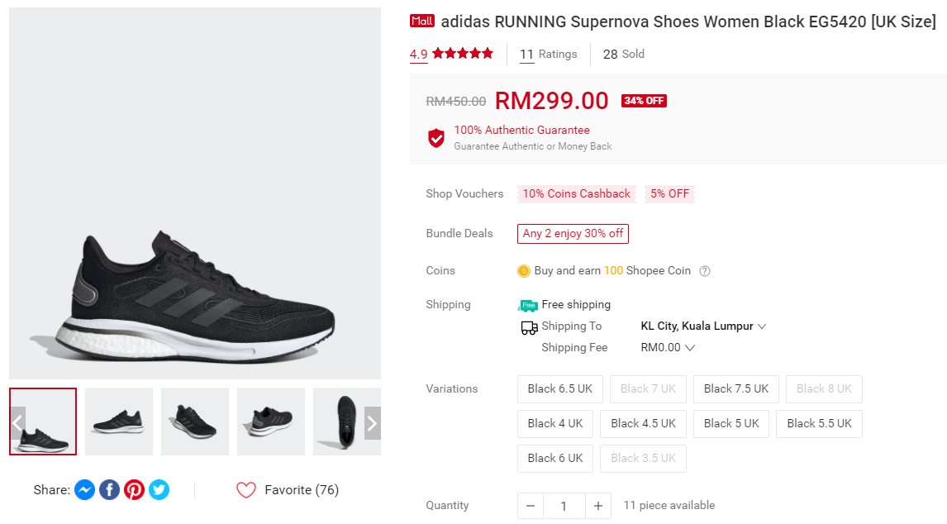The height and width of the screenshot is (524, 947).
Task: View the third shoe thumbnail image
Action: (194, 422)
